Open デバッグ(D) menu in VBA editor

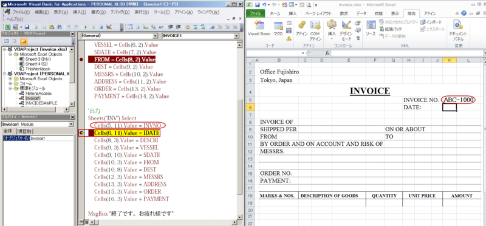(x=120, y=12)
